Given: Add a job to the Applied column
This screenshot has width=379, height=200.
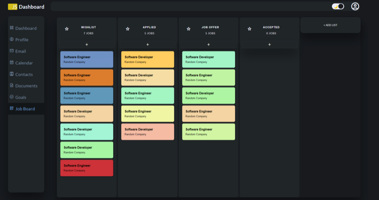Looking at the screenshot, I should pyautogui.click(x=148, y=45).
